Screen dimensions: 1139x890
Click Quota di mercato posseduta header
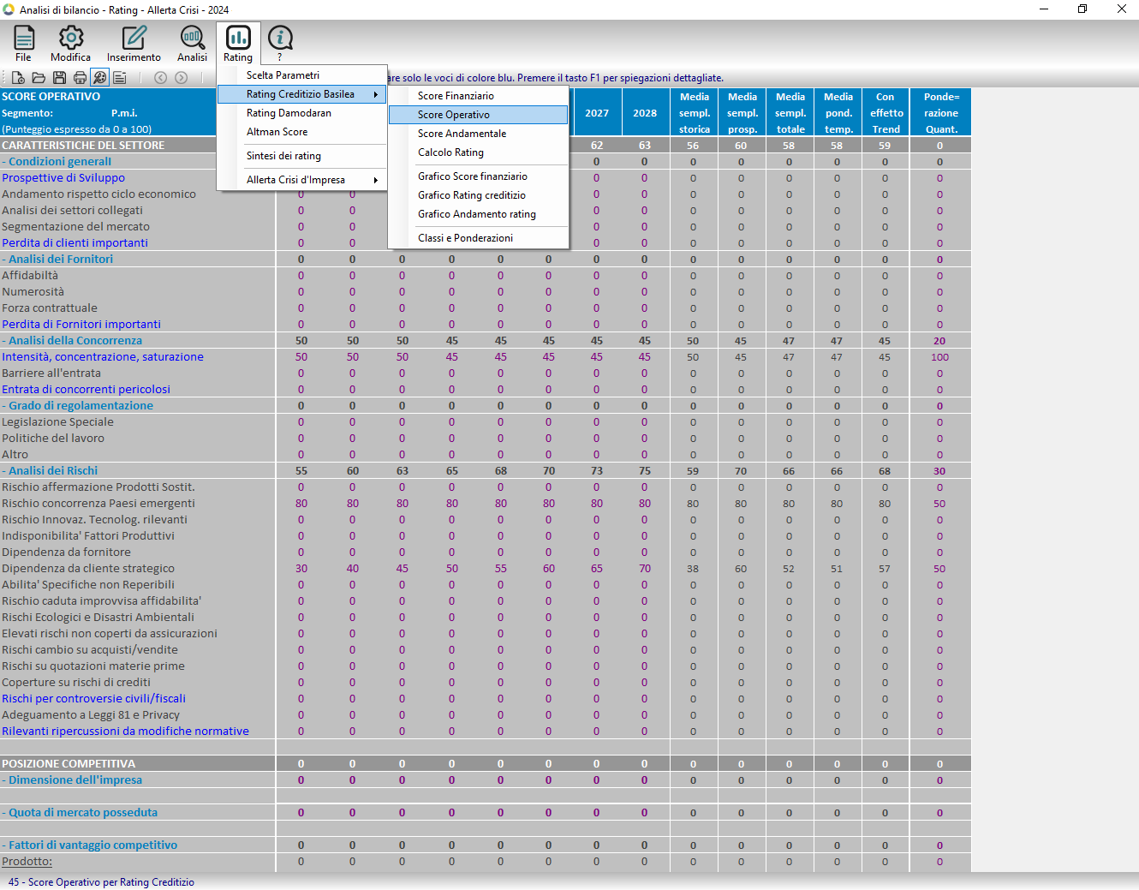coord(80,813)
